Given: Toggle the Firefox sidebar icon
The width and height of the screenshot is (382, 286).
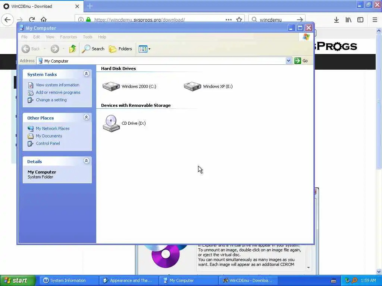Looking at the screenshot, I should (360, 20).
